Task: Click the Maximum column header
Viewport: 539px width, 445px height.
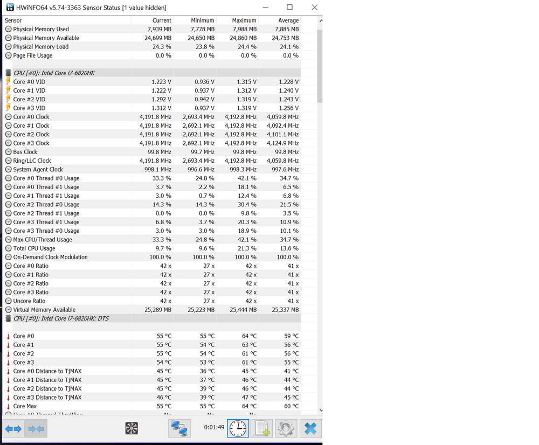Action: tap(244, 20)
